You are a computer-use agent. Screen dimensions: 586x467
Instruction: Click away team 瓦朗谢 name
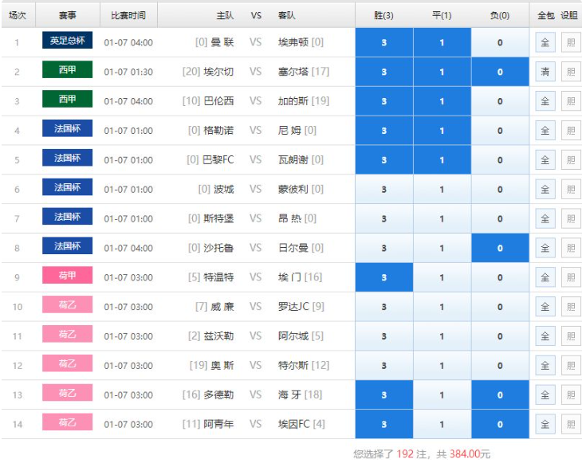coord(293,160)
